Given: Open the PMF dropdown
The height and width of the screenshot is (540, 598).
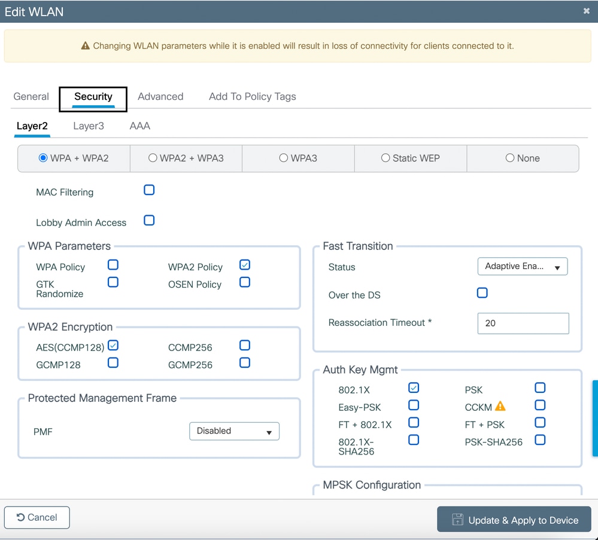Looking at the screenshot, I should [234, 431].
